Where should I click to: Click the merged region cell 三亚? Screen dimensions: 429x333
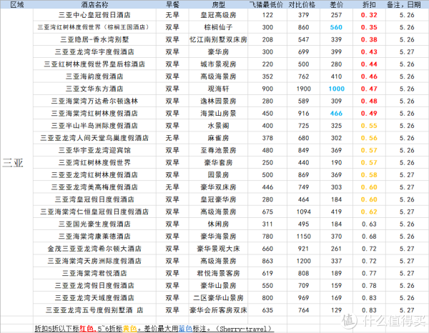tap(16, 162)
